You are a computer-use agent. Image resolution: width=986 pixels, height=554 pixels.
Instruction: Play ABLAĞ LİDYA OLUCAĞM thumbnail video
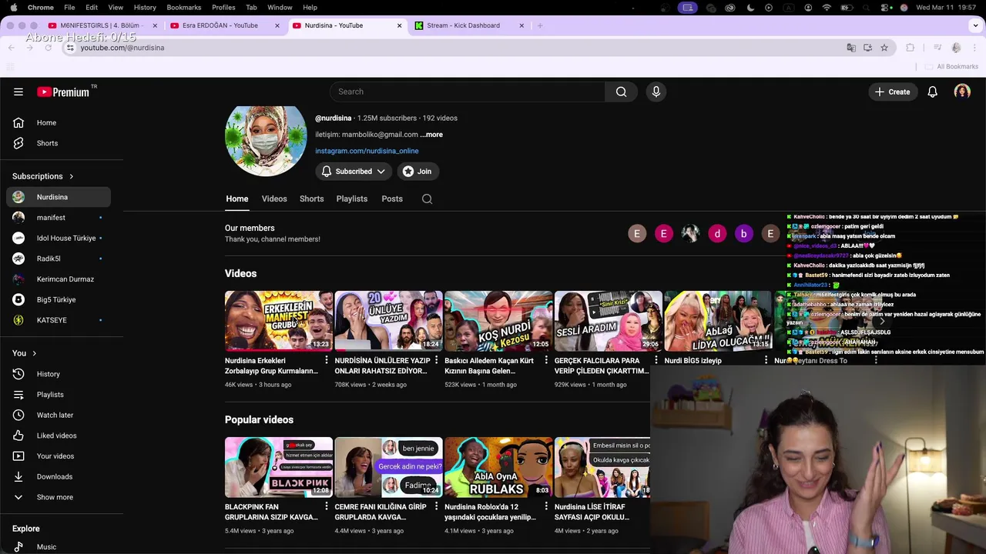pos(718,321)
